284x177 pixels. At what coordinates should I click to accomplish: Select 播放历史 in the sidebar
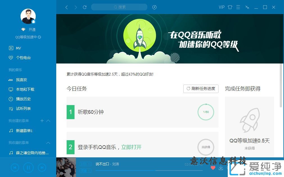(23, 99)
